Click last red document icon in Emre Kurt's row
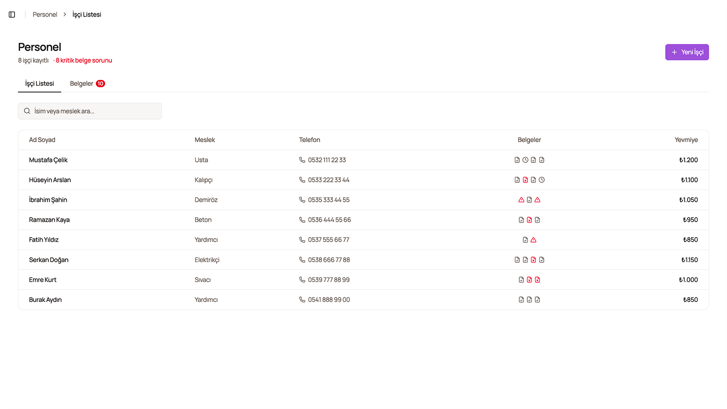The width and height of the screenshot is (727, 409). 537,279
